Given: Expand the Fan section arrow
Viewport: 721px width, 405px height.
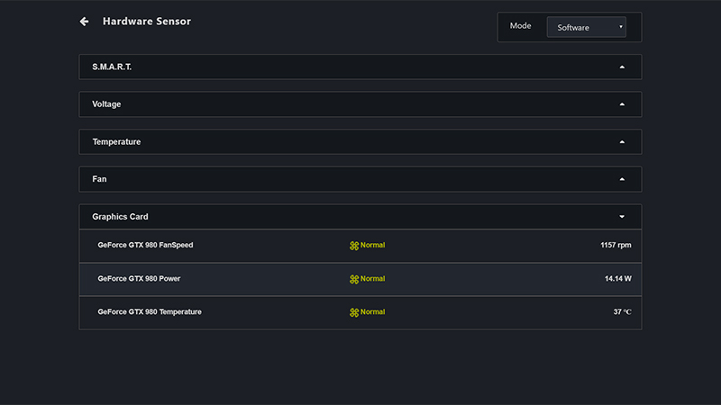Looking at the screenshot, I should [x=622, y=179].
